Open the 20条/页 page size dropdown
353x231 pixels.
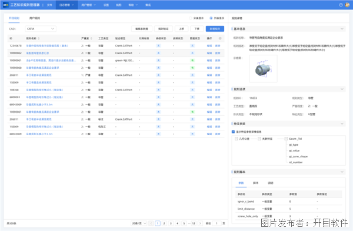coord(139,223)
